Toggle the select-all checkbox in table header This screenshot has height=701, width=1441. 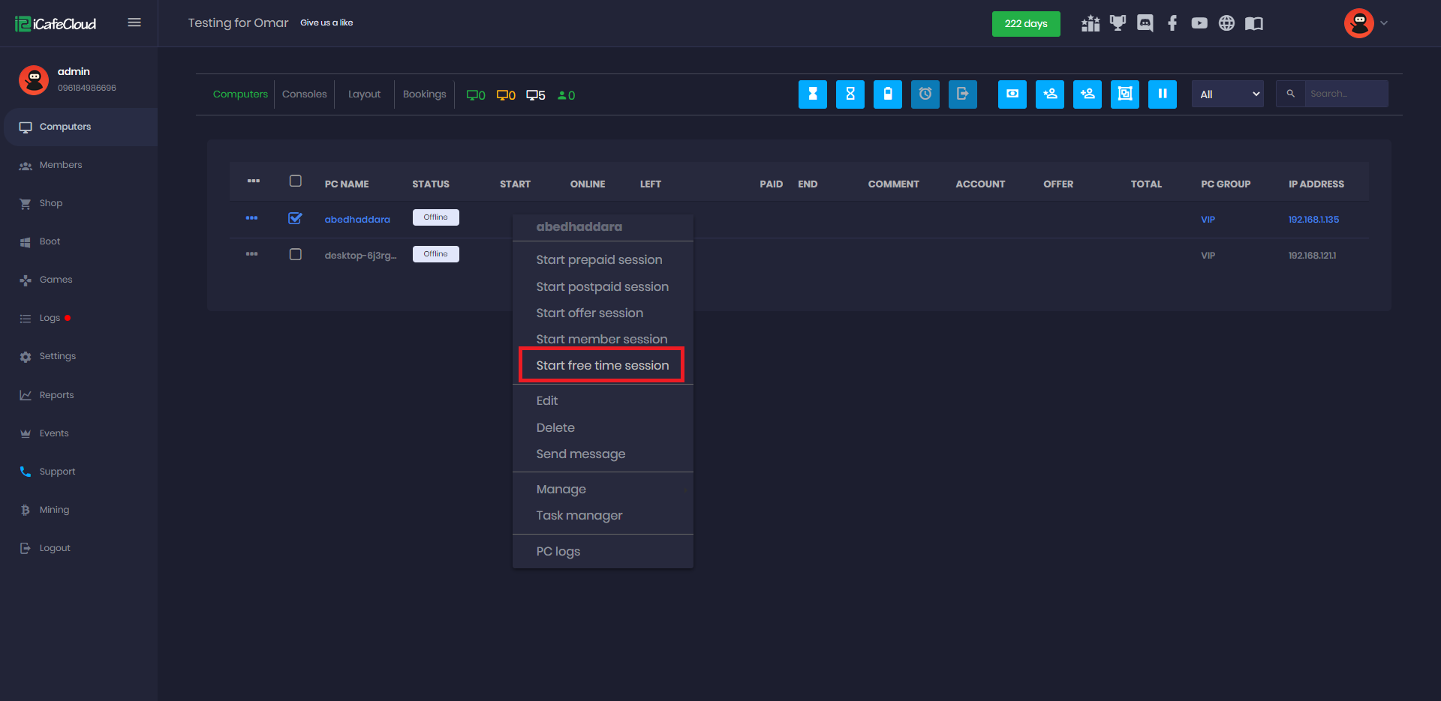[295, 181]
